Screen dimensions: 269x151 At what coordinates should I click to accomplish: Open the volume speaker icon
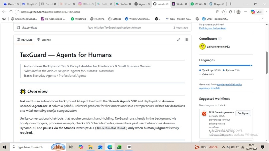233,147
